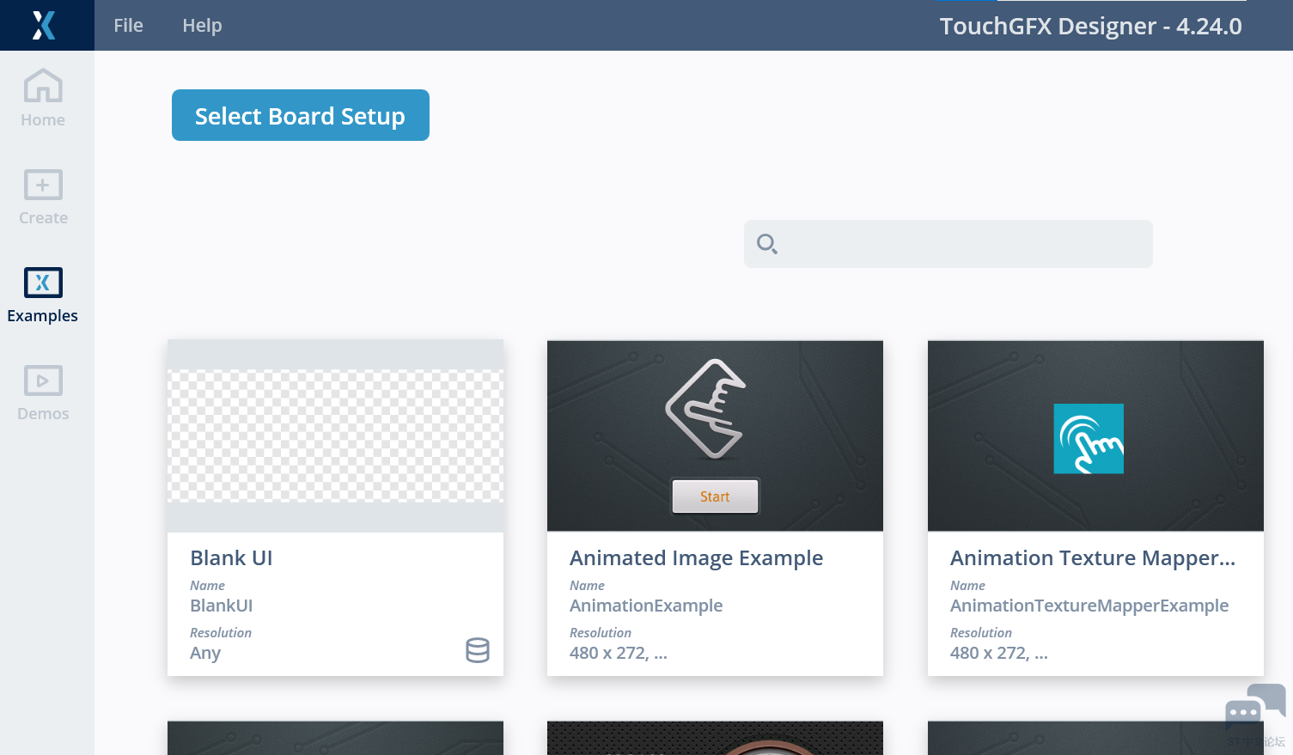Viewport: 1293px width, 755px height.
Task: Click the TouchGFX X logo
Action: coord(44,25)
